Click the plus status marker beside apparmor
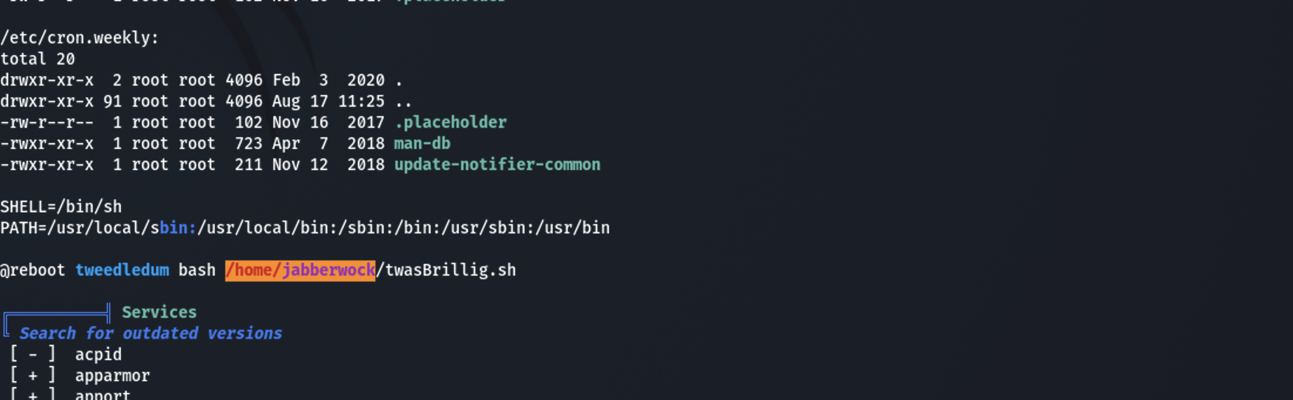The image size is (1293, 400). pos(33,376)
